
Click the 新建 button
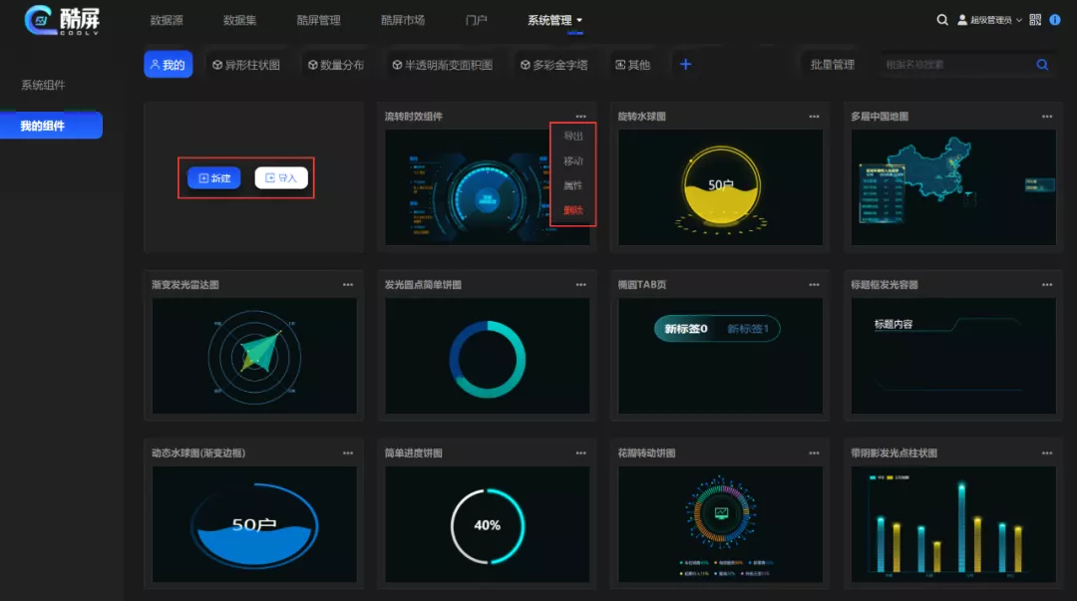(x=214, y=178)
